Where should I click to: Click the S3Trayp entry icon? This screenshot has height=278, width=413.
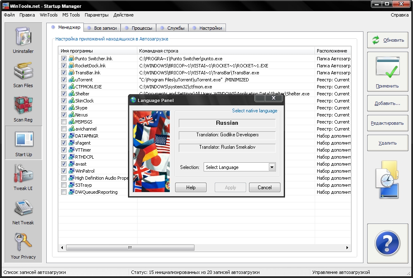click(71, 185)
